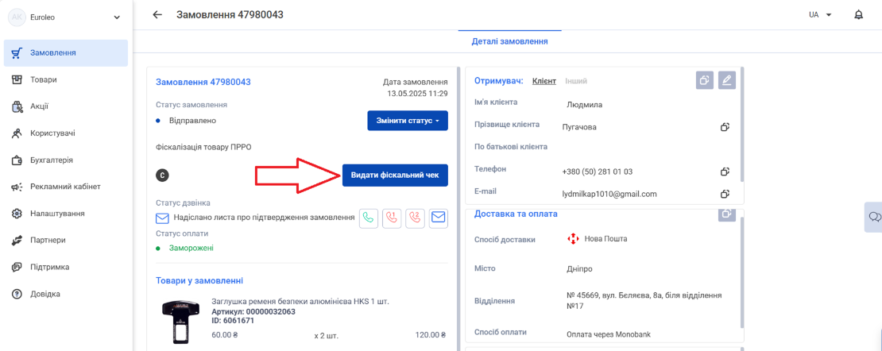Open the Змінити статус dropdown
This screenshot has width=882, height=351.
[408, 121]
